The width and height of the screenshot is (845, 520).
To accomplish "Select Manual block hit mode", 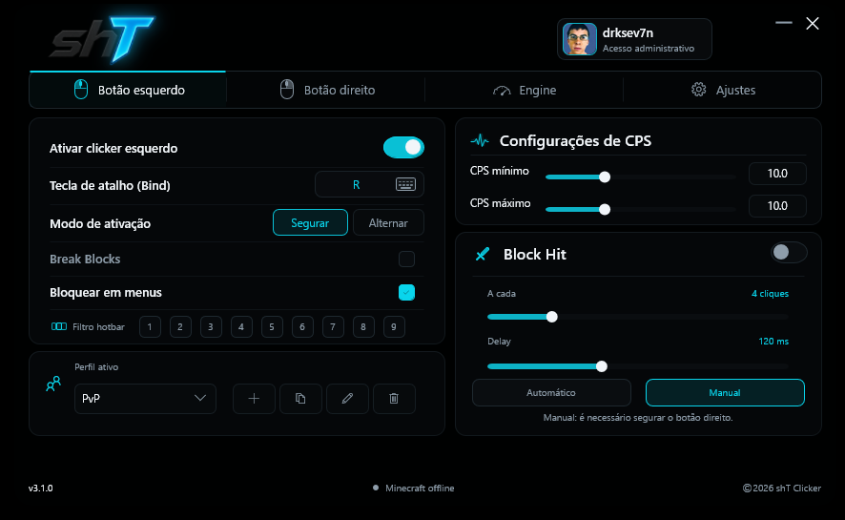I will tap(725, 393).
